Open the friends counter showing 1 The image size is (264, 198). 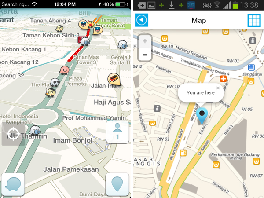117,132
